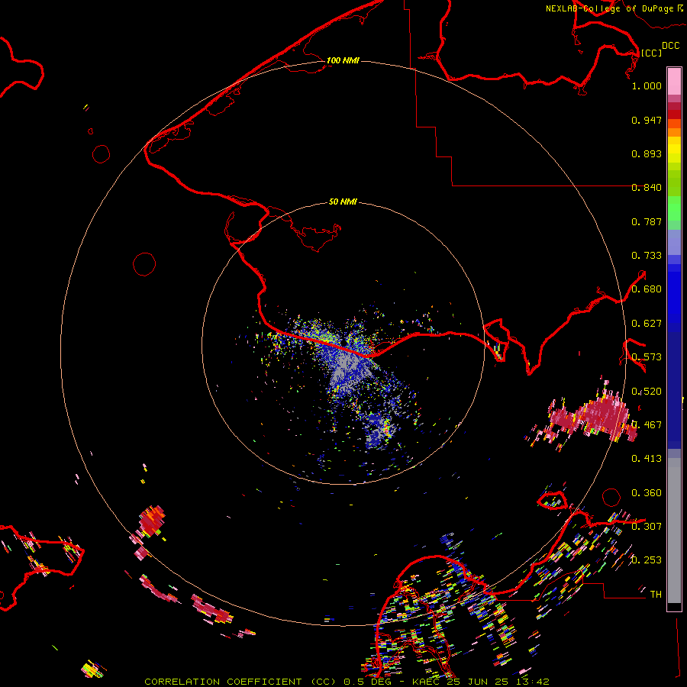Click the Correlation Coefficient caption at bottom
Image resolution: width=687 pixels, height=687 pixels.
pyautogui.click(x=347, y=682)
